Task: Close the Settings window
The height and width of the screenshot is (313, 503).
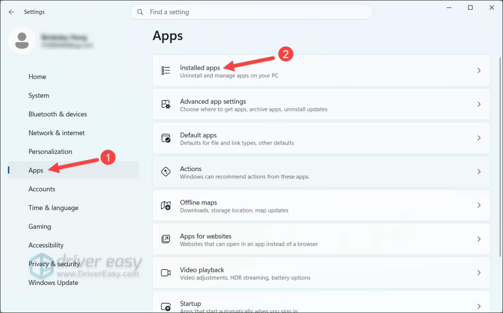Action: [492, 8]
